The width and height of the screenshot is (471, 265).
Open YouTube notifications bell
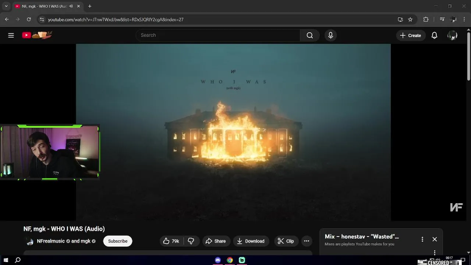click(x=434, y=35)
